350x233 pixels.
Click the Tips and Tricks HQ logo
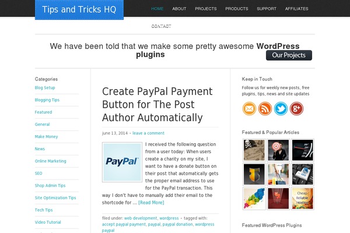point(79,9)
